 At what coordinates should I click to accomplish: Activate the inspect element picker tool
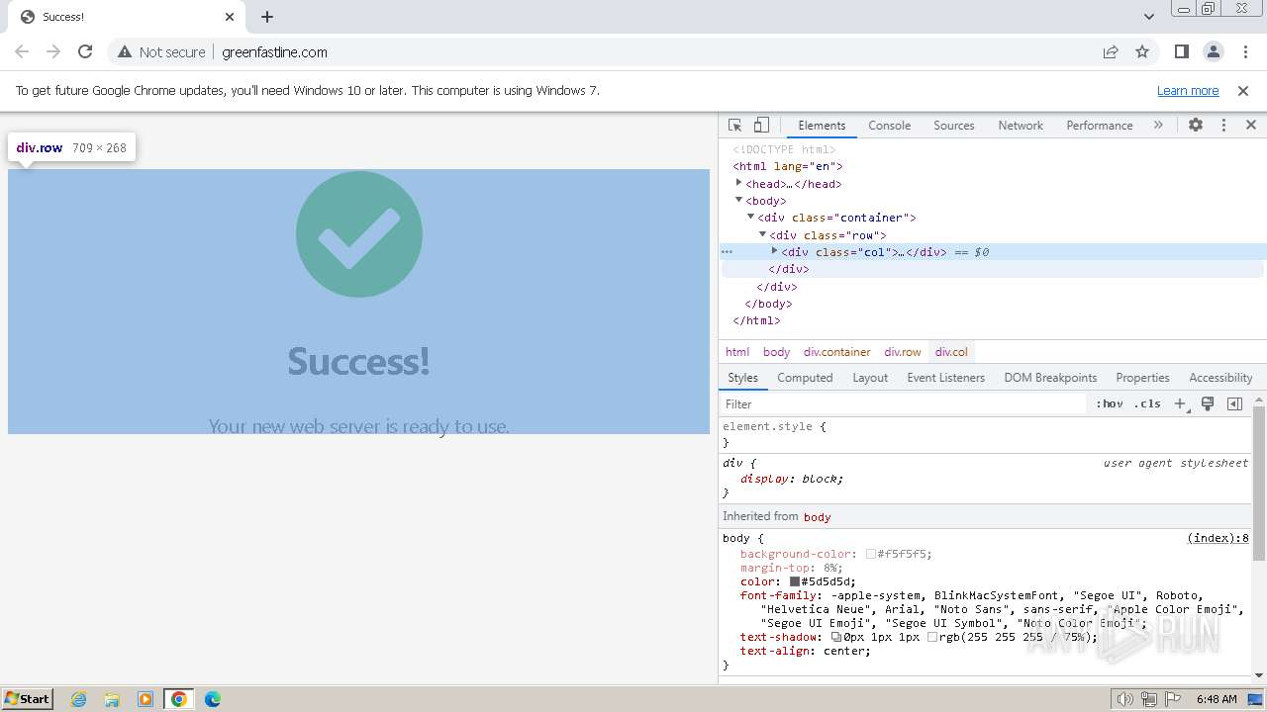[x=734, y=126]
